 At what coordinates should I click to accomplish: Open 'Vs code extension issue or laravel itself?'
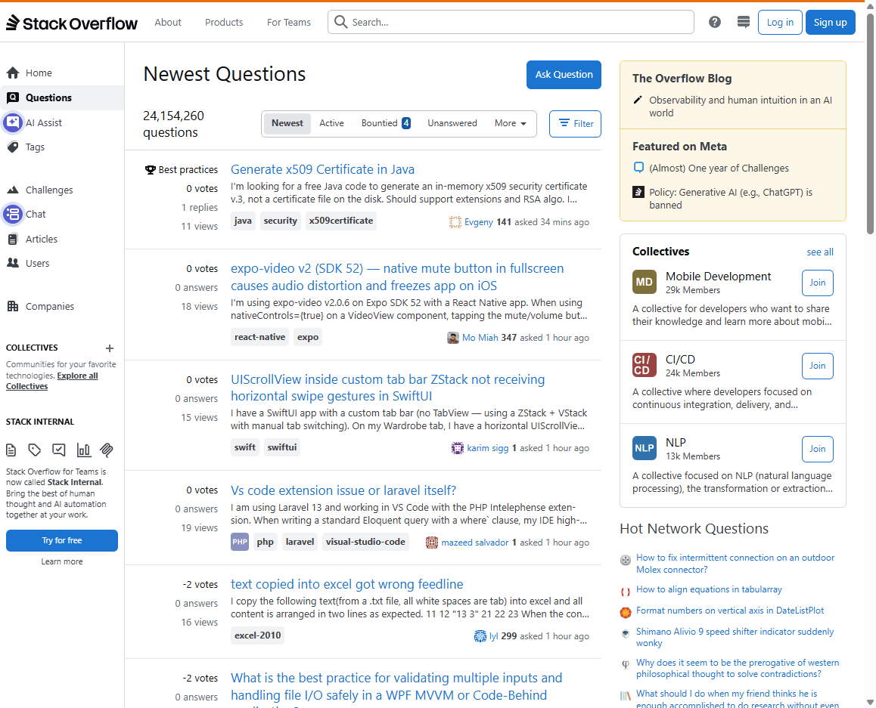pos(343,490)
